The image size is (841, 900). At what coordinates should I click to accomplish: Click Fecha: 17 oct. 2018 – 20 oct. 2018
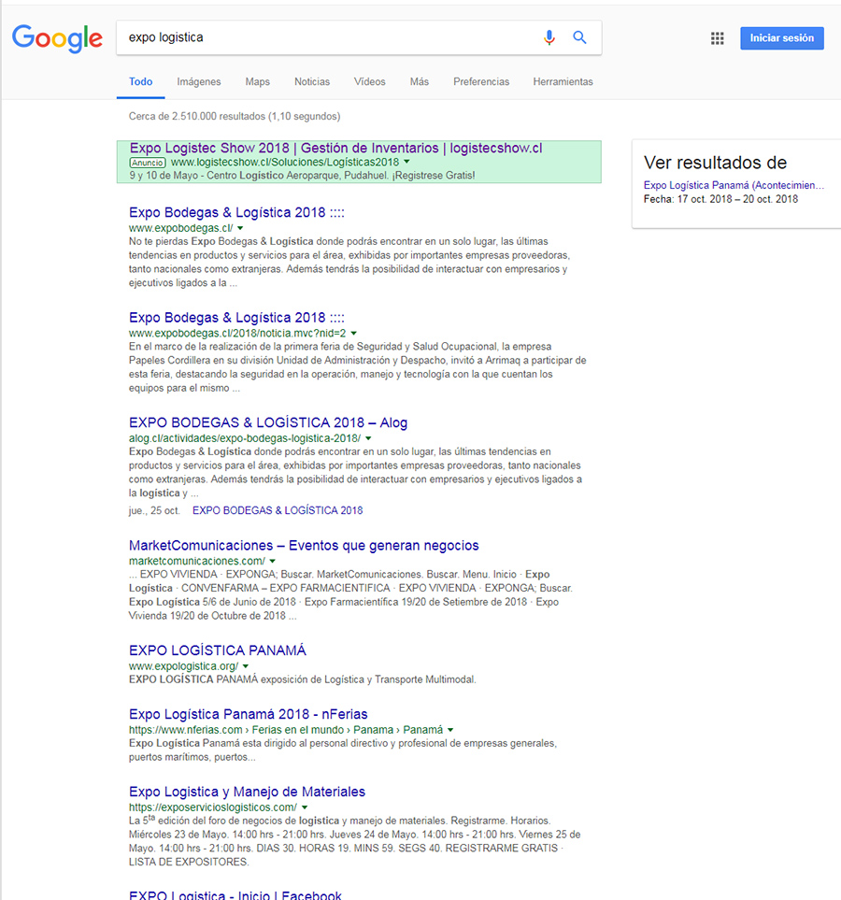[x=720, y=198]
